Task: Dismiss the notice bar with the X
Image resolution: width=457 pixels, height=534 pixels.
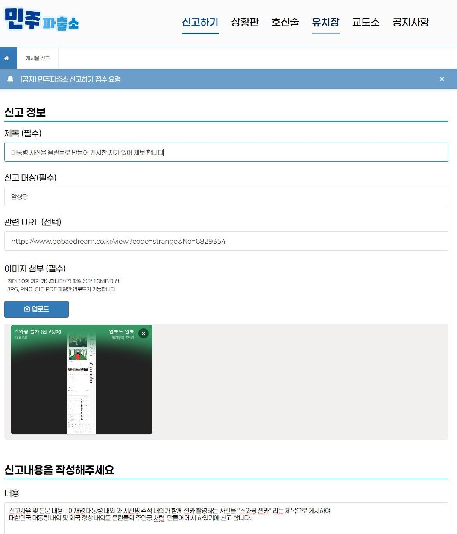Action: tap(442, 79)
